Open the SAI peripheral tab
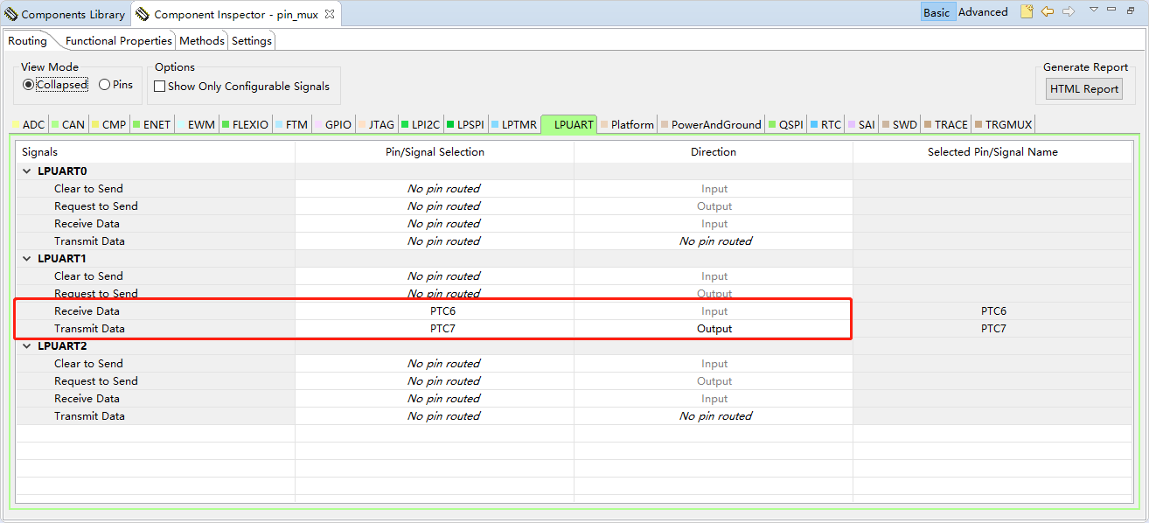The width and height of the screenshot is (1149, 523). point(861,124)
